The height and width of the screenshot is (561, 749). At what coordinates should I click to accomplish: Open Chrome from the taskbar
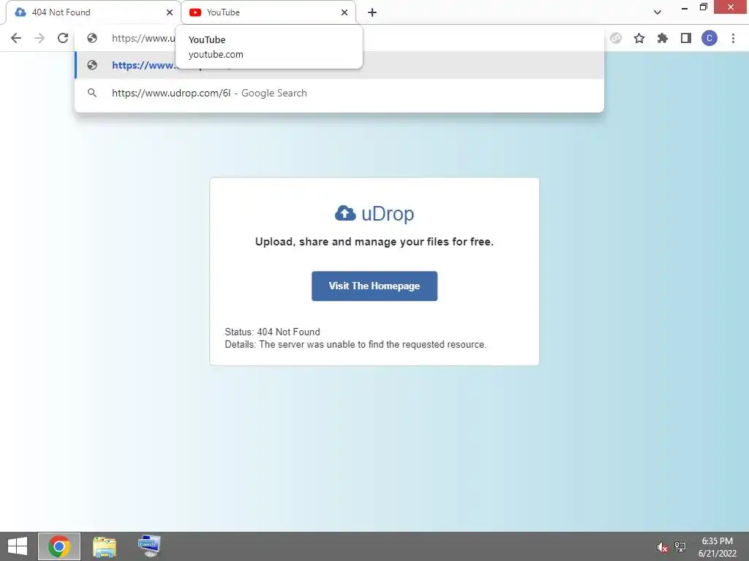click(59, 546)
